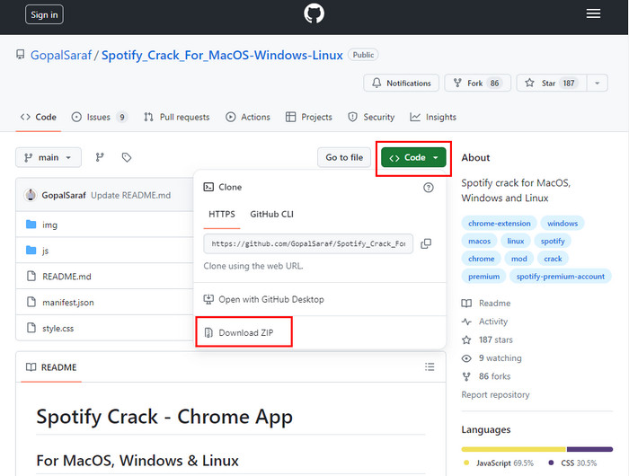Click GopalSaraf's avatar in commit row
Screen dimensions: 629x476
pyautogui.click(x=30, y=195)
